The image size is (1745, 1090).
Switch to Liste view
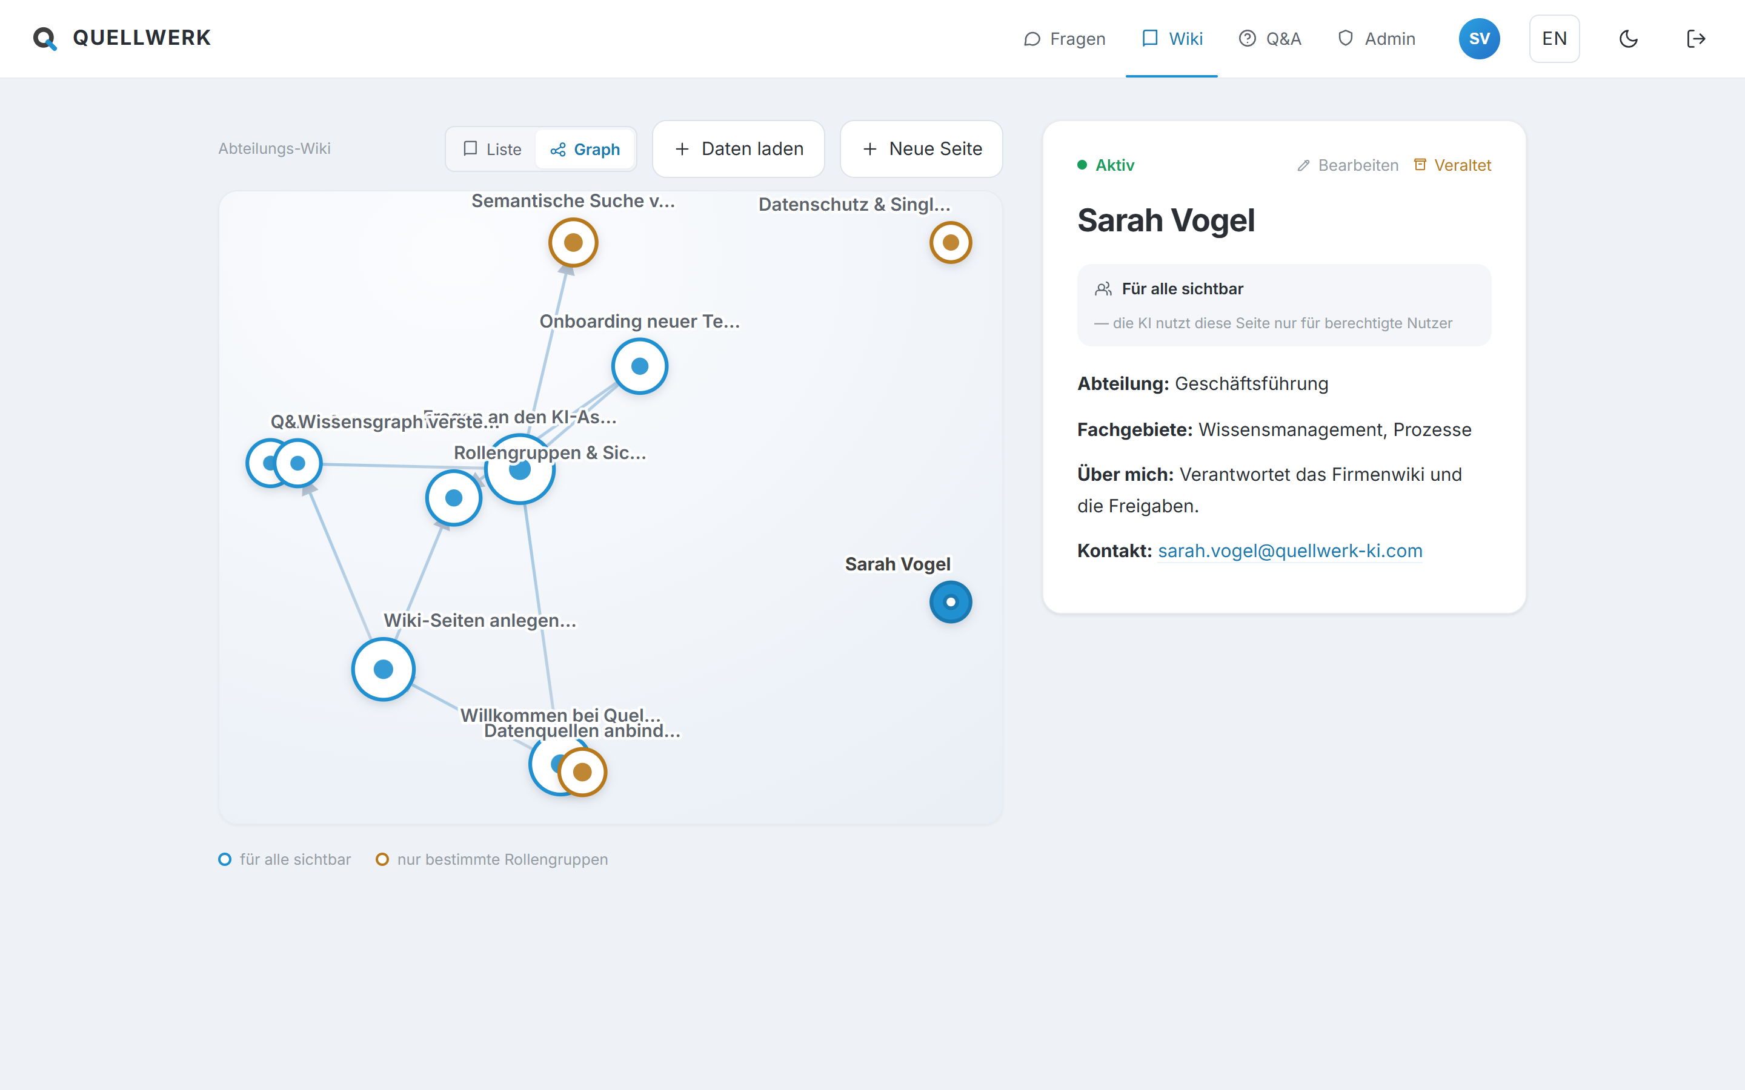(493, 149)
